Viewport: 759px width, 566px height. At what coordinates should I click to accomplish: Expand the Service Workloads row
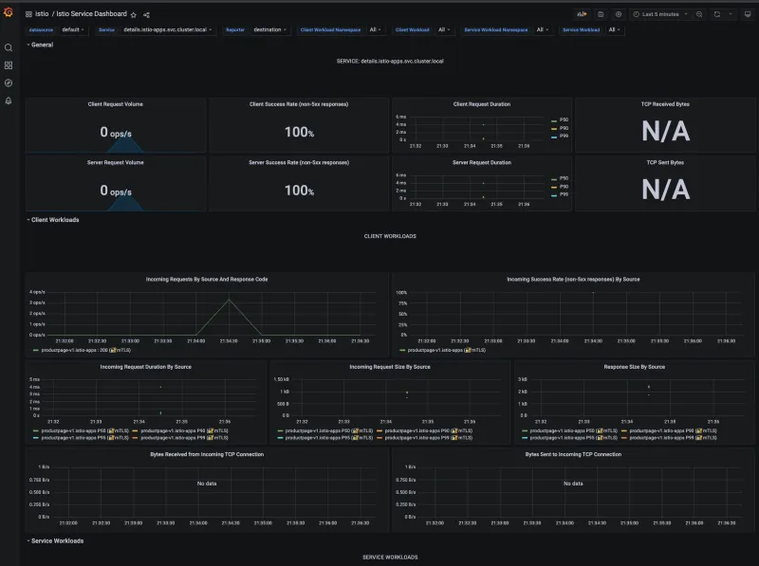(59, 541)
